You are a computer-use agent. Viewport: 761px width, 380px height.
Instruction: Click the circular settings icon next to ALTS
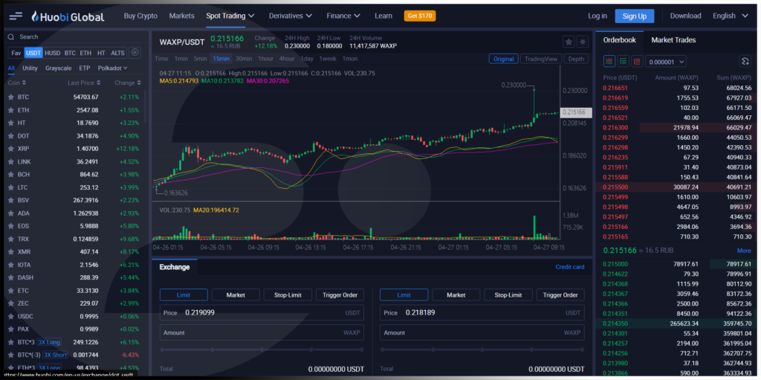point(135,53)
